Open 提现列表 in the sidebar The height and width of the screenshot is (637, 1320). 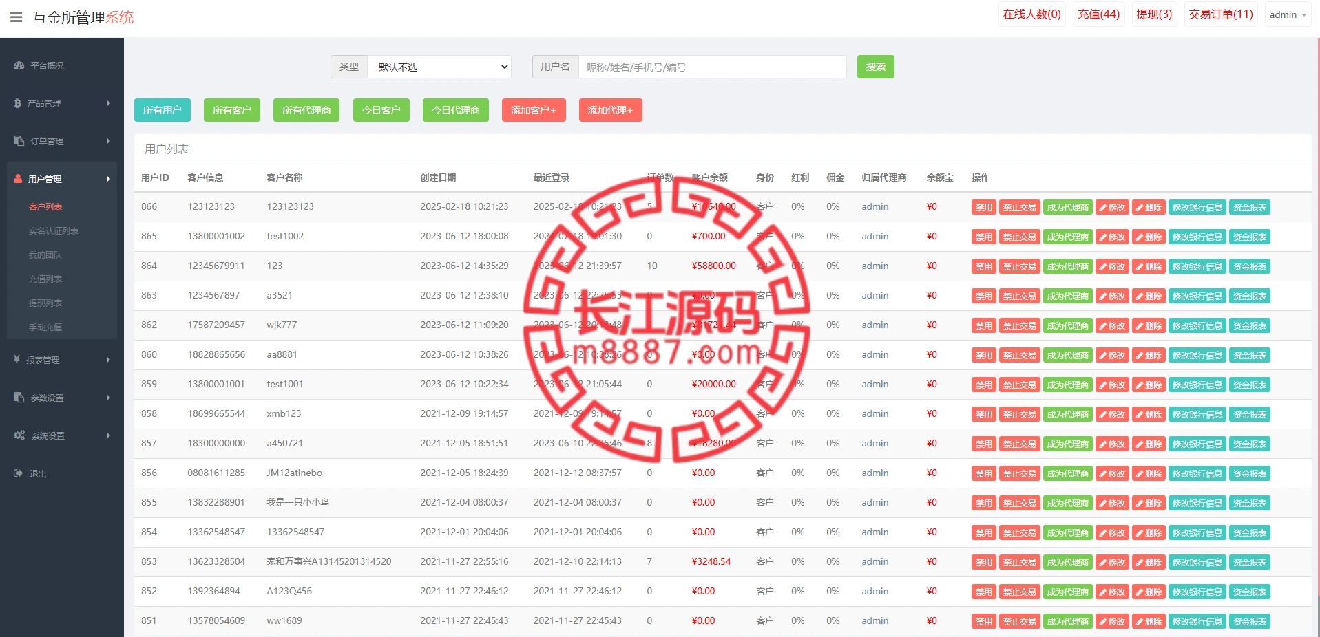click(45, 303)
